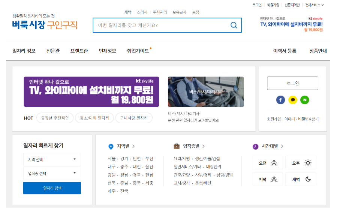Click the Naver login icon

click(305, 100)
